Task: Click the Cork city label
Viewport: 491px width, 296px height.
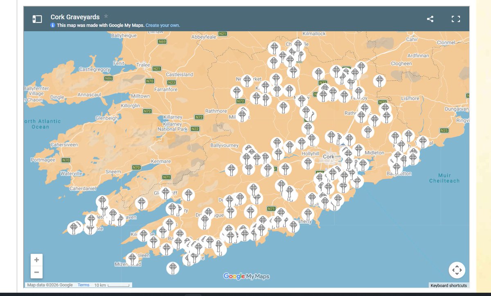Action: click(329, 157)
